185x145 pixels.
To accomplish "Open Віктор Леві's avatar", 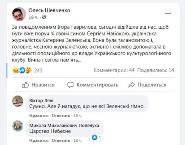I will pos(18,101).
